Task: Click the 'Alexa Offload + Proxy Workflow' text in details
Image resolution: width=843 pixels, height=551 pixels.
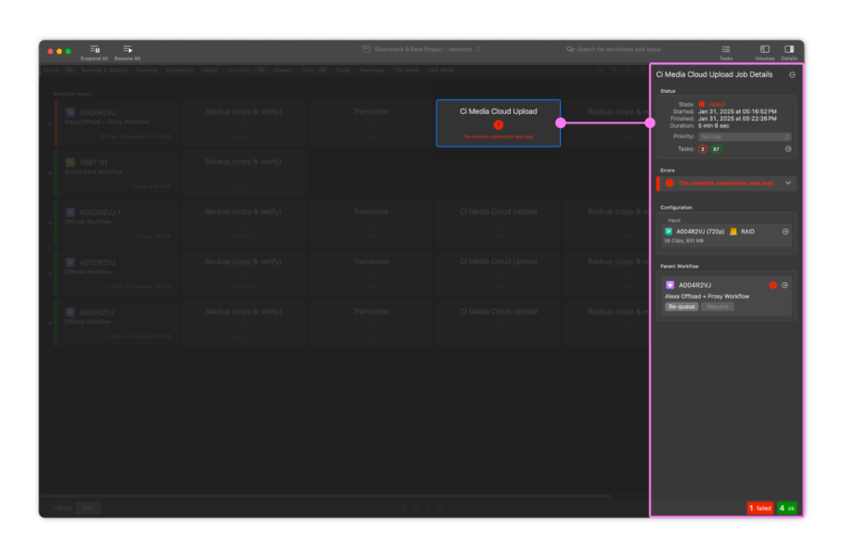Action: tap(707, 297)
